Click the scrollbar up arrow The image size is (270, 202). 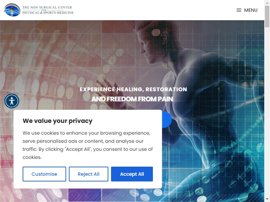click(267, 3)
